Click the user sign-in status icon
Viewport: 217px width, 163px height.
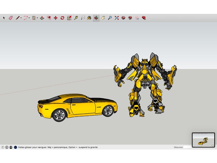coord(11,147)
